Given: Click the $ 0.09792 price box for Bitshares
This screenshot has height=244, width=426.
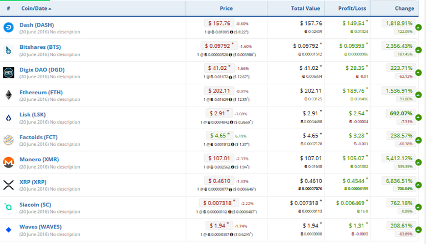Looking at the screenshot, I should click(219, 46).
